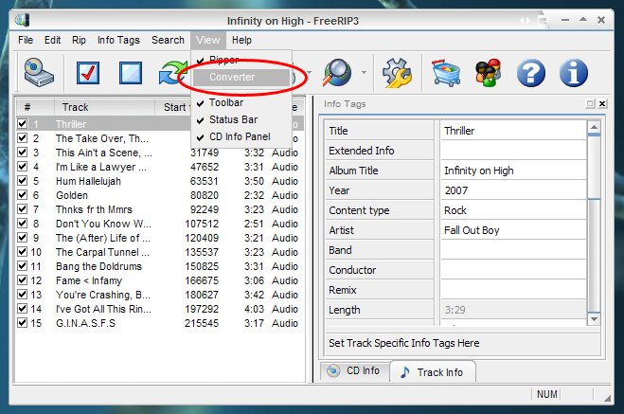Open help with the question mark icon
The height and width of the screenshot is (414, 624).
tap(531, 72)
